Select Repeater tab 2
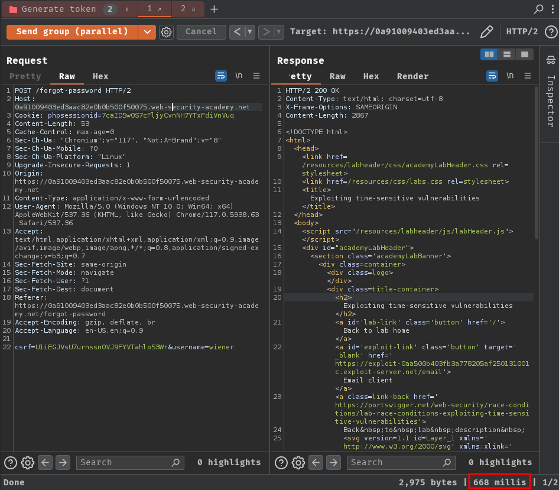This screenshot has height=490, width=559. click(183, 8)
